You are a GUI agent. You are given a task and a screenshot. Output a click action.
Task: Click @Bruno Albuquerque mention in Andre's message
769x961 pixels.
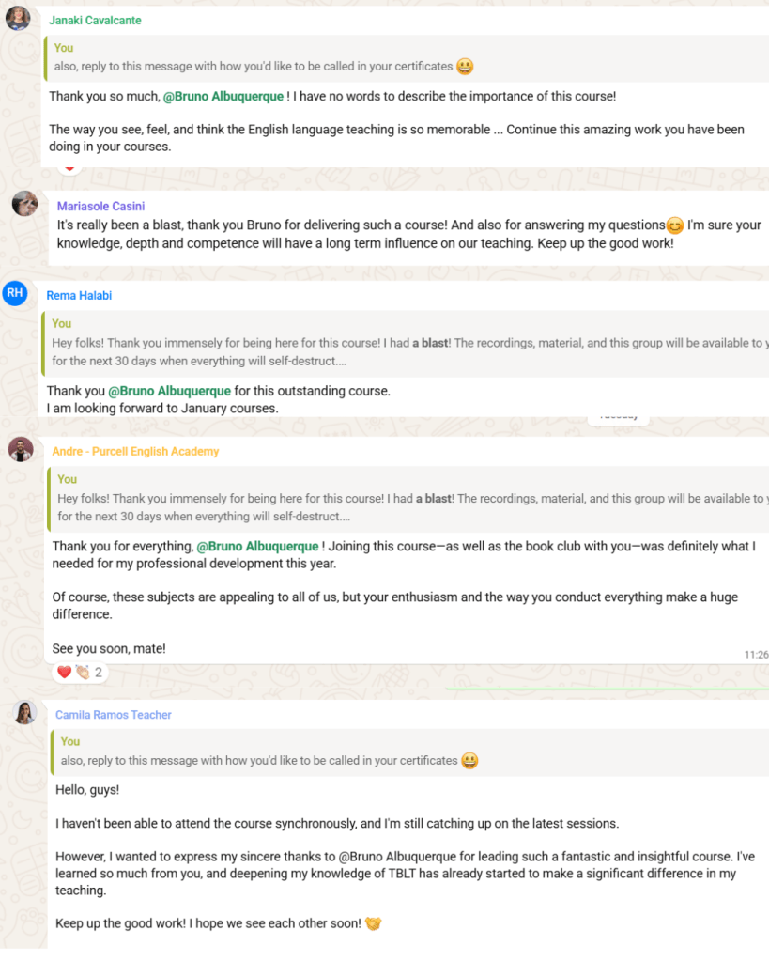[x=257, y=546]
